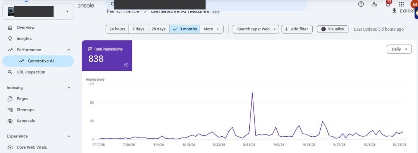This screenshot has width=418, height=153.
Task: Click the property thumbnail image
Action: 11,11
